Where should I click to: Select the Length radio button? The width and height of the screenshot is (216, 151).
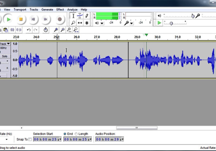click(76, 134)
